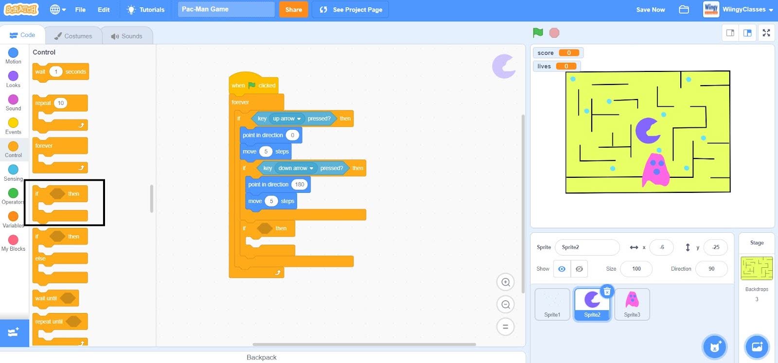
Task: Delete Sprite2 with the trash icon
Action: [x=607, y=292]
